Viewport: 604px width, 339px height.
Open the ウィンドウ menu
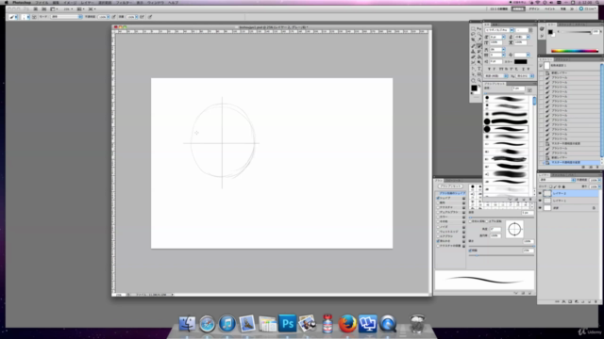tap(156, 2)
